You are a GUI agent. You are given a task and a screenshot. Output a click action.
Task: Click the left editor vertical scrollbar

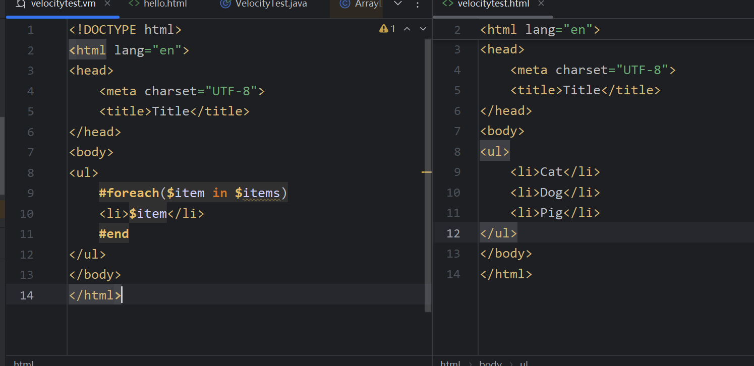428,175
